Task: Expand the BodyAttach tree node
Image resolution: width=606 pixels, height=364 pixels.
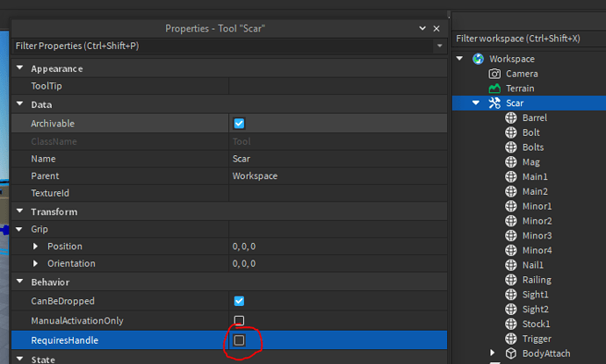Action: coord(492,353)
